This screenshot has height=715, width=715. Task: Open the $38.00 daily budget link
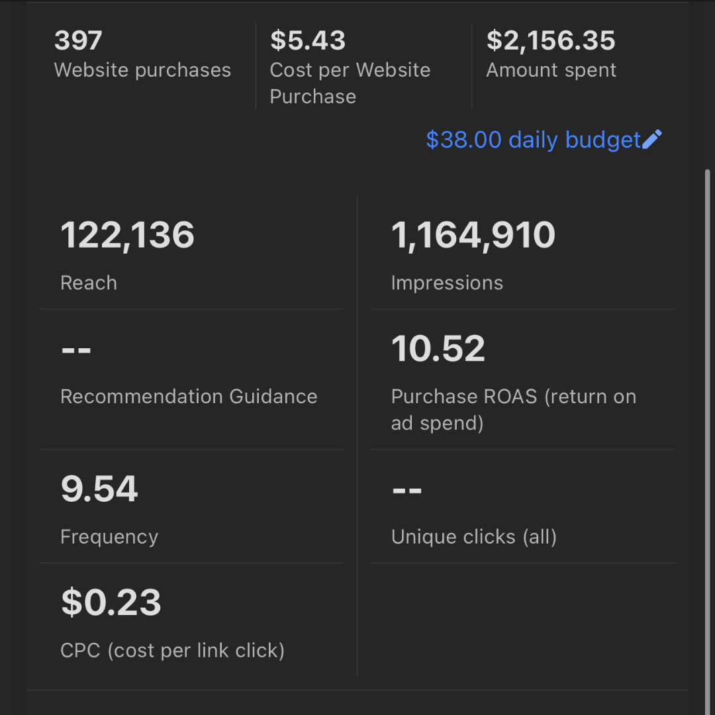(x=533, y=140)
